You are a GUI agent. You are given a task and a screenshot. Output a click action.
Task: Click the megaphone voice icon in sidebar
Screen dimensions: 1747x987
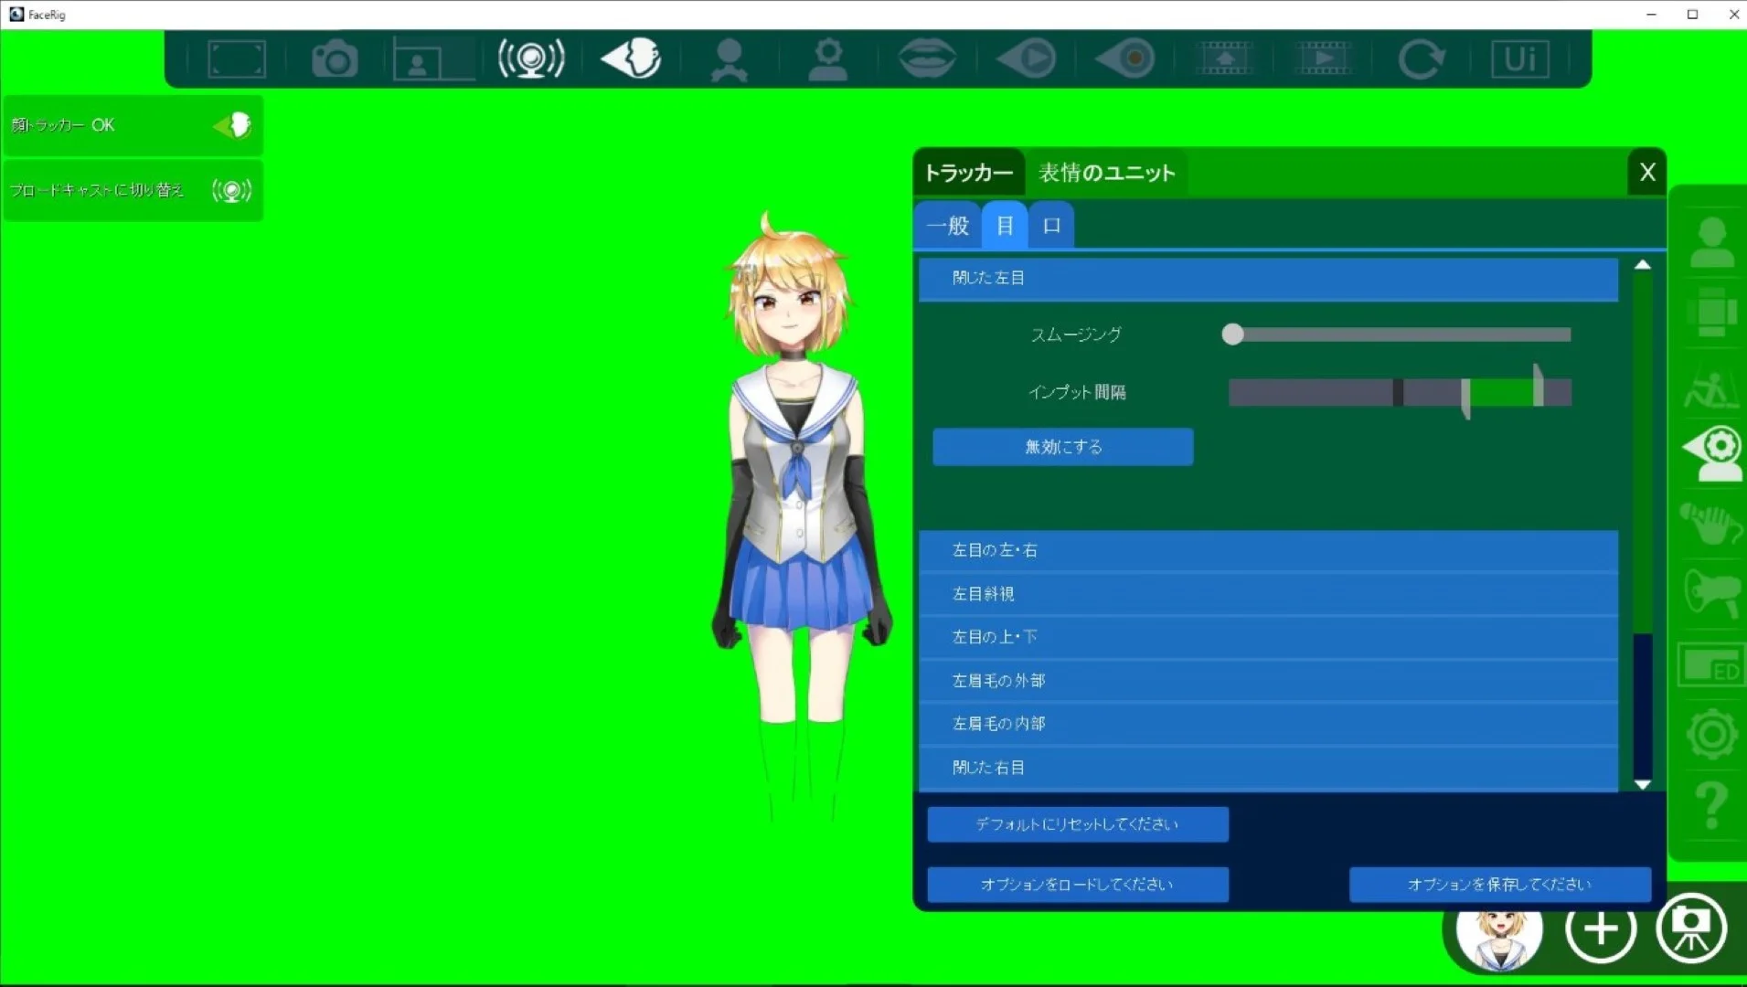point(1710,592)
